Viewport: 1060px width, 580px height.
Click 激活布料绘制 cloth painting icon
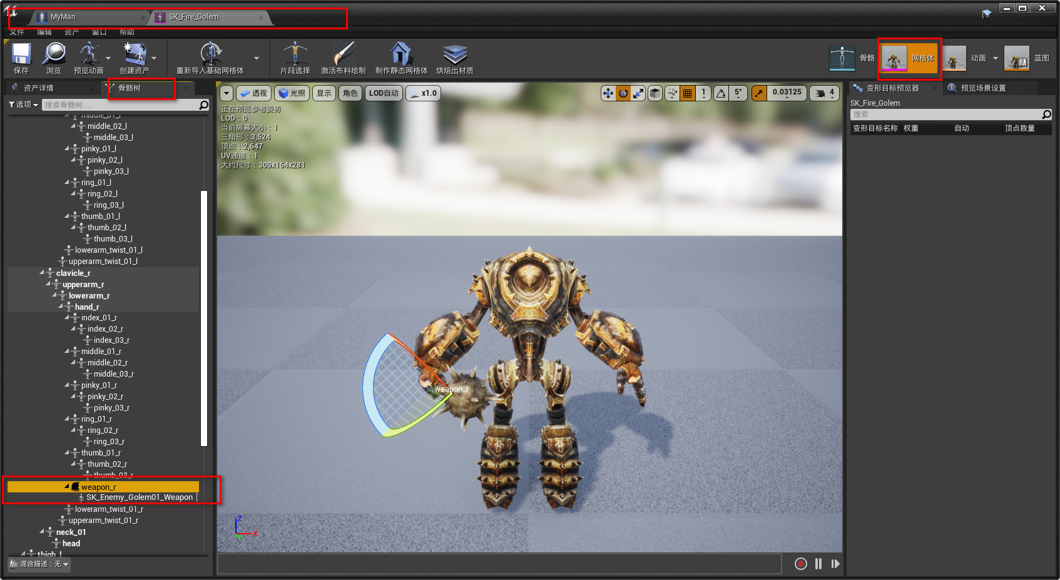pyautogui.click(x=344, y=58)
